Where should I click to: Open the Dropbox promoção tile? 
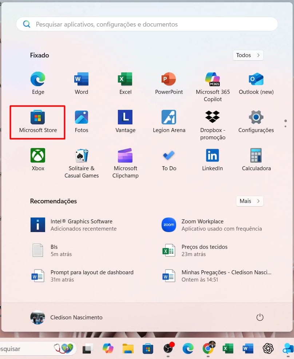[213, 125]
